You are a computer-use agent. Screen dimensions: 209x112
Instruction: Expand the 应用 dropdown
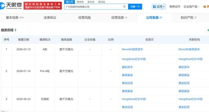coord(159,7)
